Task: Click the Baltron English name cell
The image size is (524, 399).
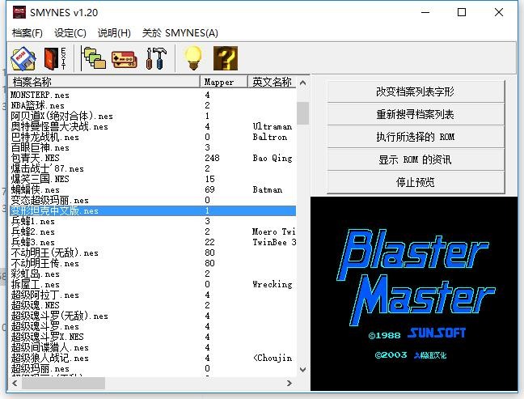Action: (270, 137)
